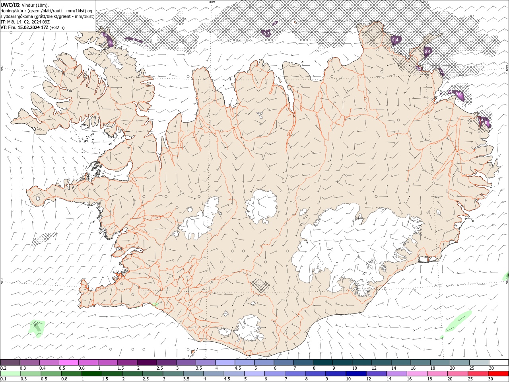Click the 'slydda/snjókoma' legend description line
Screen dimensions: 509x382
tap(48, 16)
